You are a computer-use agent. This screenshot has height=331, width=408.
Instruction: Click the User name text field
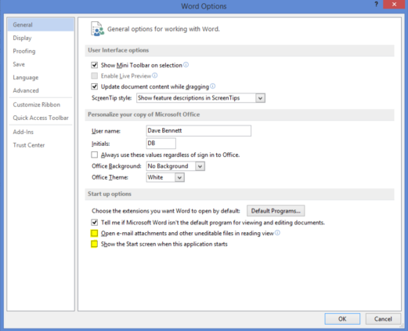click(x=199, y=130)
